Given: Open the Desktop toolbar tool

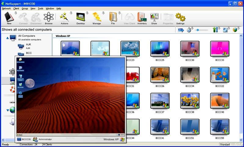Looking at the screenshot, I should 81,18.
